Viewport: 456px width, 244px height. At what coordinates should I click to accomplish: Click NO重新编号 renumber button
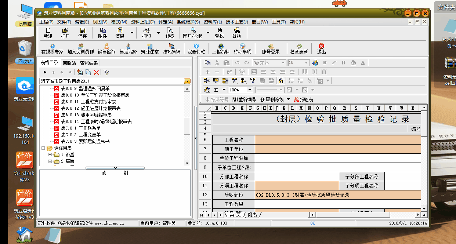tap(244, 99)
